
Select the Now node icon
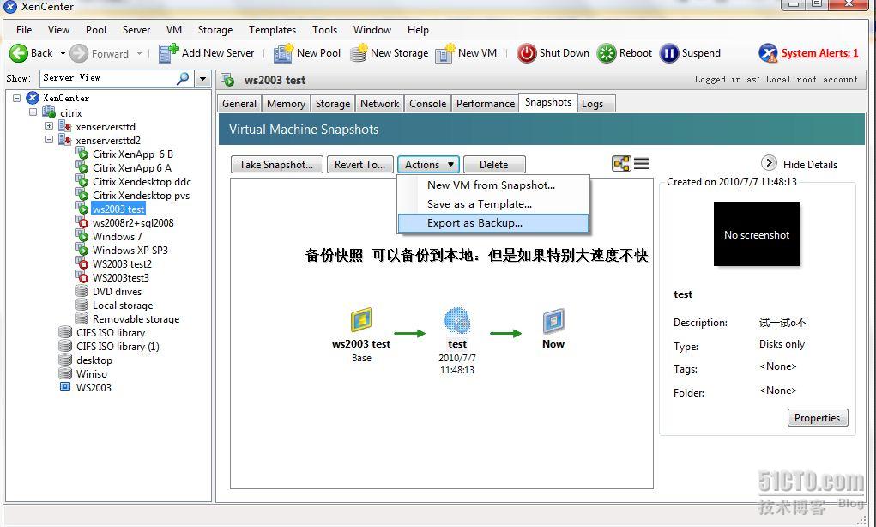click(x=553, y=321)
